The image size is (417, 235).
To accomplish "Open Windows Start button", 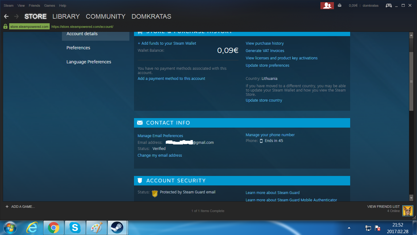I will tap(10, 228).
